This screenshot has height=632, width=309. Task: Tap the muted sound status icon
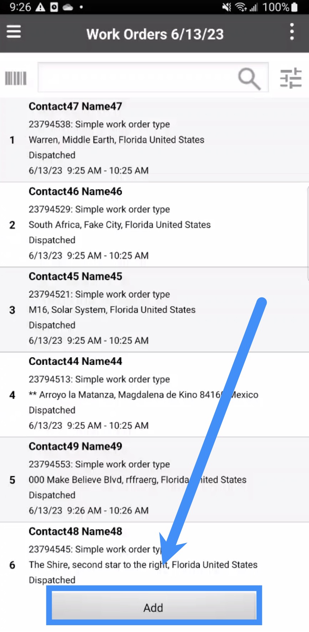click(226, 7)
